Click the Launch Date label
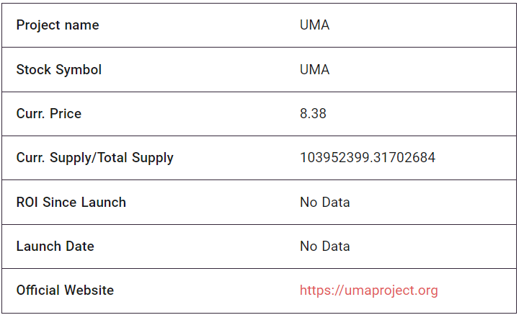This screenshot has width=519, height=315. point(56,247)
